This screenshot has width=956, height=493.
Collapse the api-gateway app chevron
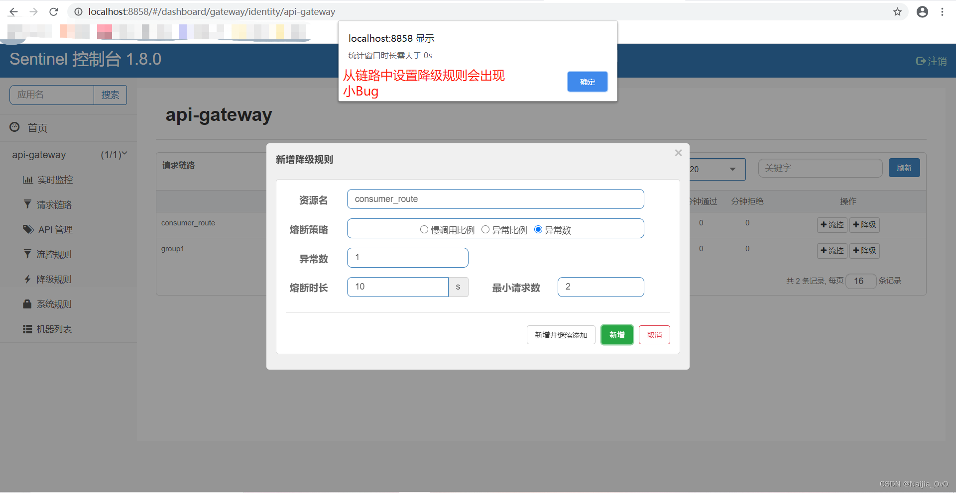pos(124,154)
